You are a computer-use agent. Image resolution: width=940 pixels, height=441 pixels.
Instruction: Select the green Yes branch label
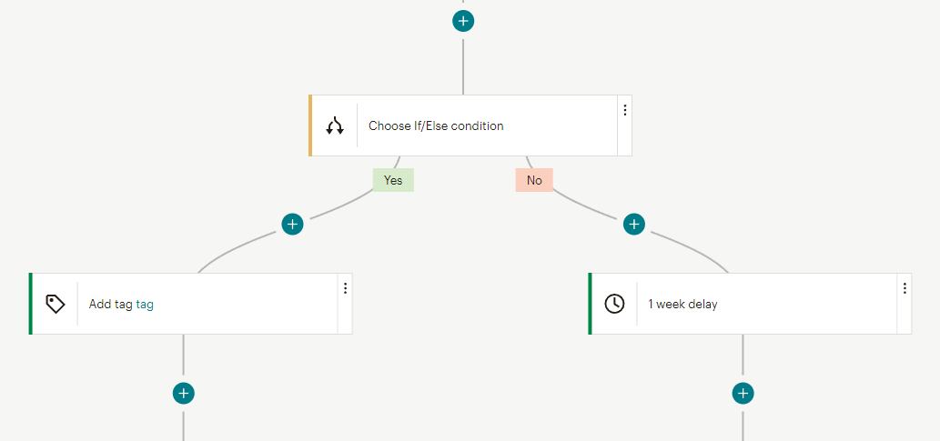(393, 180)
